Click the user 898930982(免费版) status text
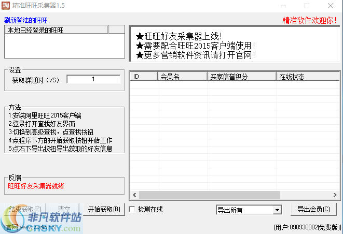Screen dimensions: 343x234 307,227
